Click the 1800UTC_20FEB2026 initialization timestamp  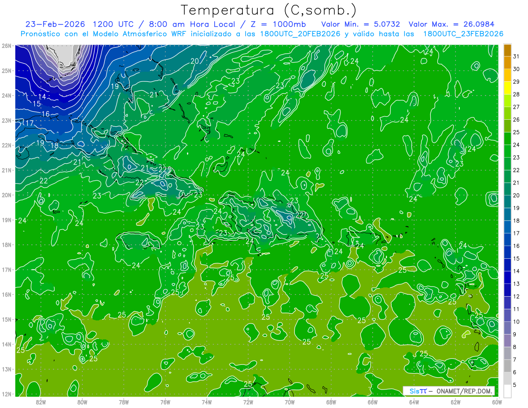pos(301,34)
